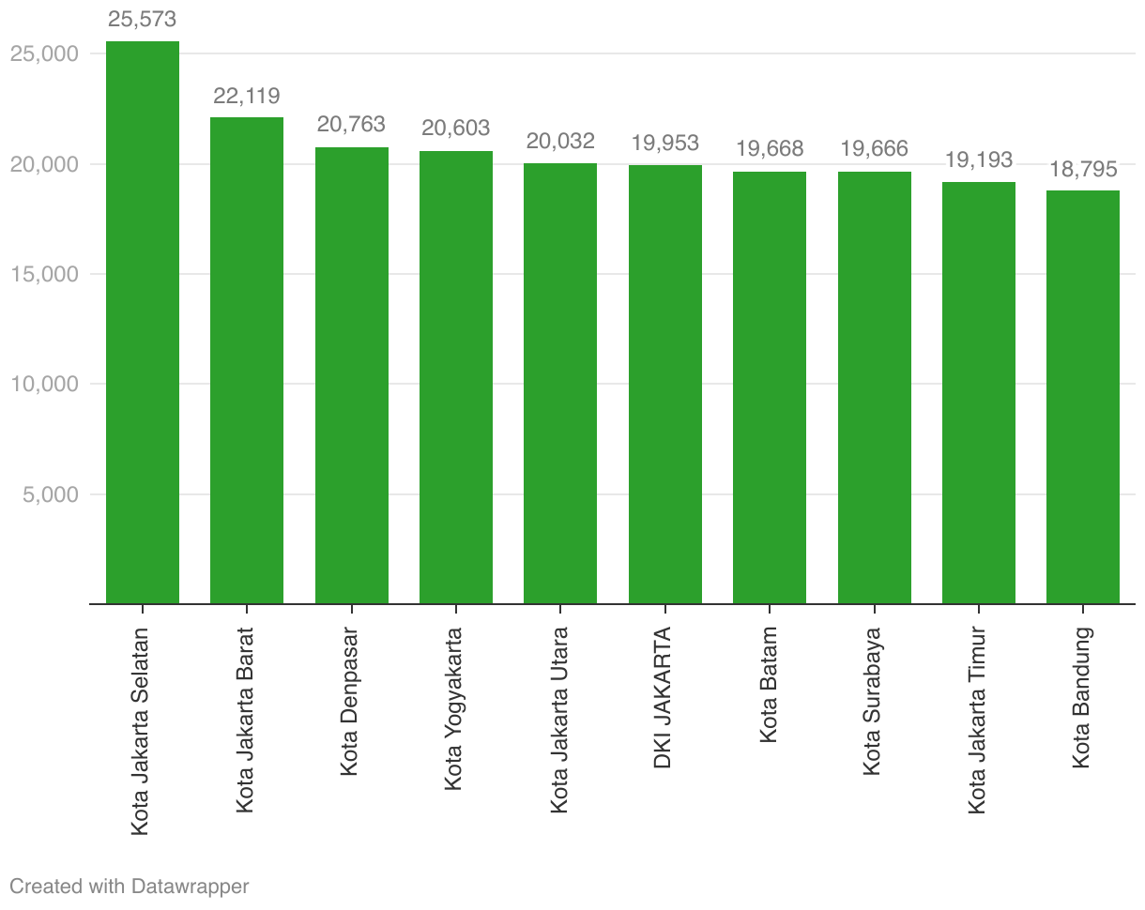This screenshot has width=1145, height=910.
Task: Click the Kota Jakarta Utara bar
Action: pos(560,384)
